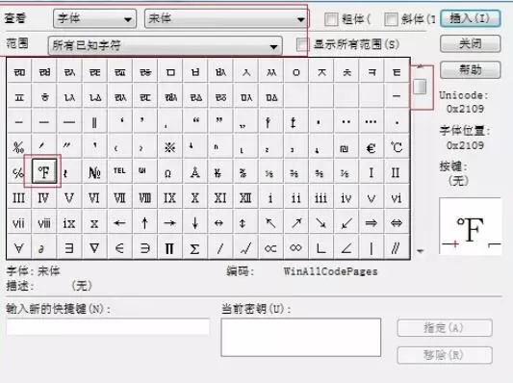Select the Fahrenheit ℉ symbol cell

click(44, 171)
